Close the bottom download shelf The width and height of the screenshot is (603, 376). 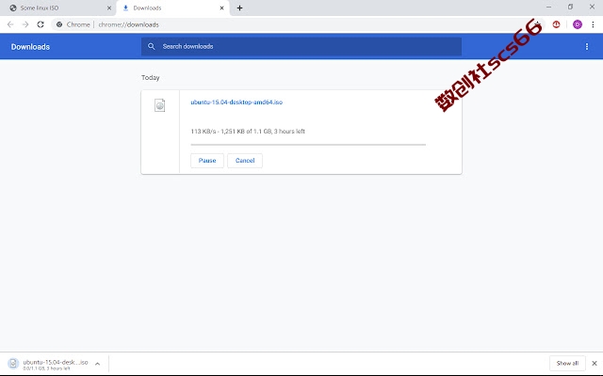pyautogui.click(x=595, y=364)
